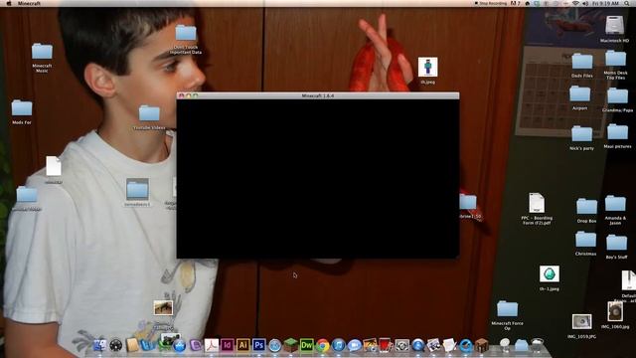Launch Adobe Dreamweaver from the dock
The width and height of the screenshot is (636, 358).
tap(307, 345)
